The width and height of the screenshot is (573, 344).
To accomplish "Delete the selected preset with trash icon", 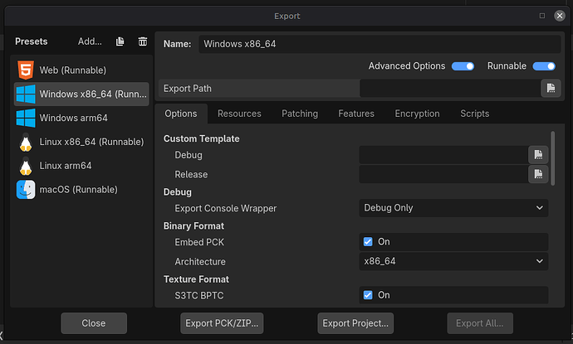I will (x=143, y=41).
